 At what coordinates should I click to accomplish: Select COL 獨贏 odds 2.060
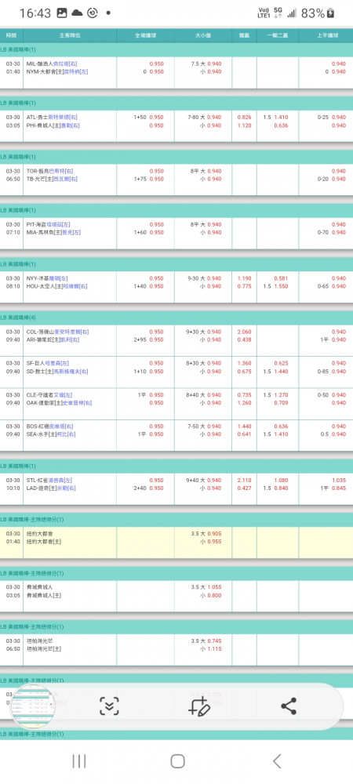tap(244, 332)
